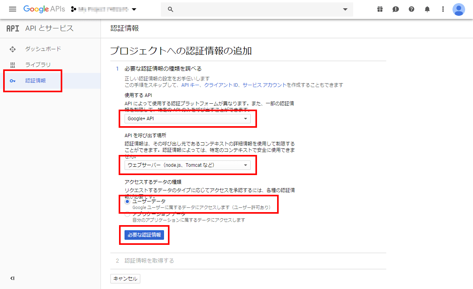Open the Google+ API dropdown
The image size is (473, 289).
(x=188, y=119)
